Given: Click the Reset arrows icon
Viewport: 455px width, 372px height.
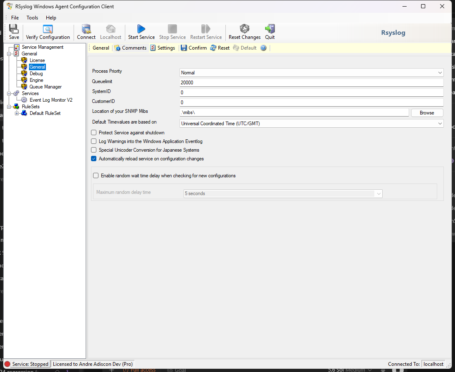Looking at the screenshot, I should click(x=213, y=48).
